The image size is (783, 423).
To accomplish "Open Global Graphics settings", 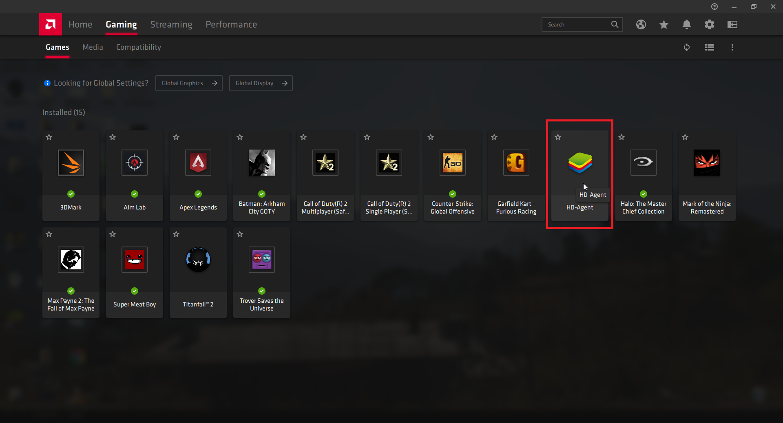I will [x=189, y=83].
